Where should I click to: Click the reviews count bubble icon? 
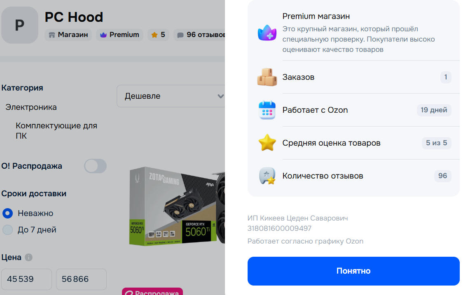pyautogui.click(x=267, y=176)
